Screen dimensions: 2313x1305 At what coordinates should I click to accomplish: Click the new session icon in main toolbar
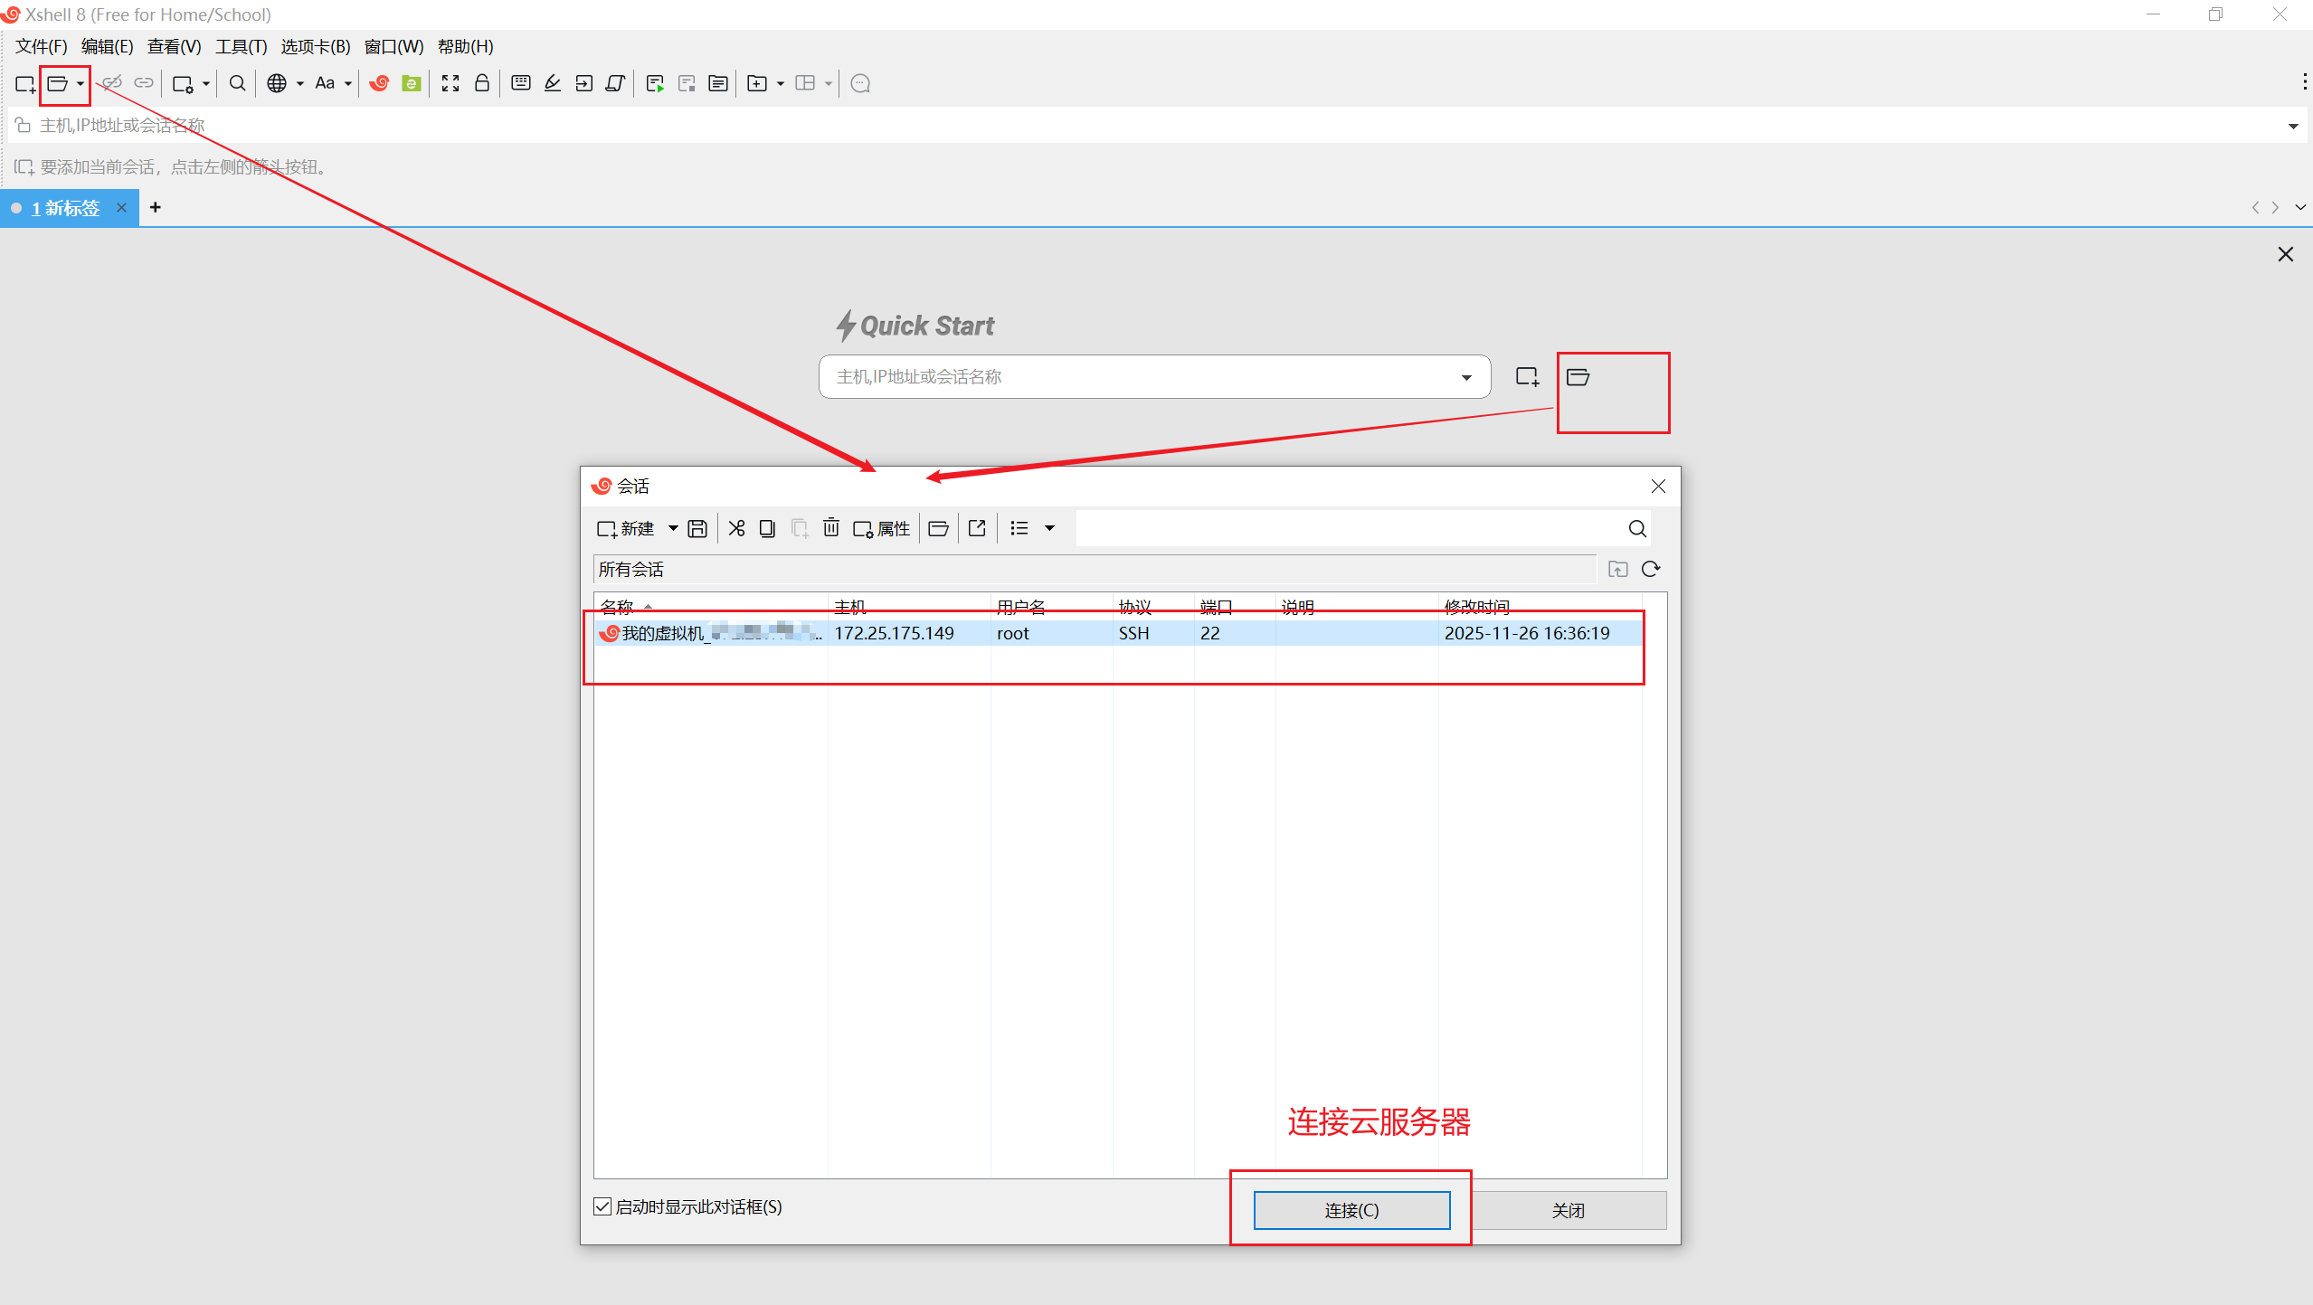pyautogui.click(x=24, y=84)
